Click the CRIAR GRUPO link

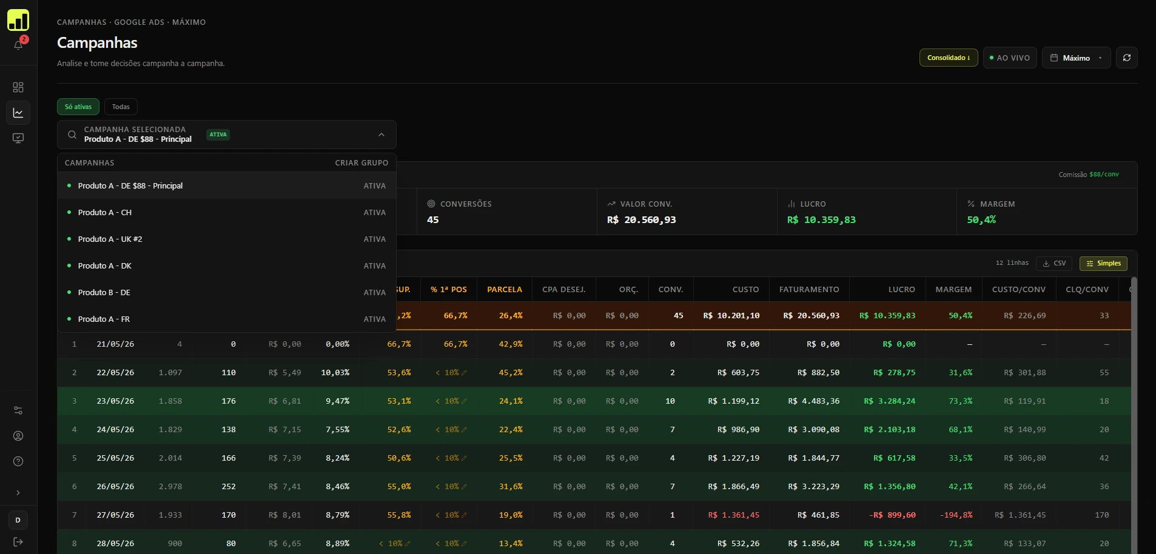(x=361, y=163)
